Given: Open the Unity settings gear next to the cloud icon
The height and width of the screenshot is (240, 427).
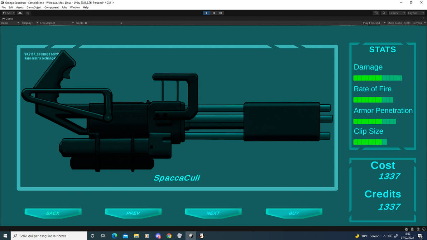Looking at the screenshot, I should pos(28,13).
